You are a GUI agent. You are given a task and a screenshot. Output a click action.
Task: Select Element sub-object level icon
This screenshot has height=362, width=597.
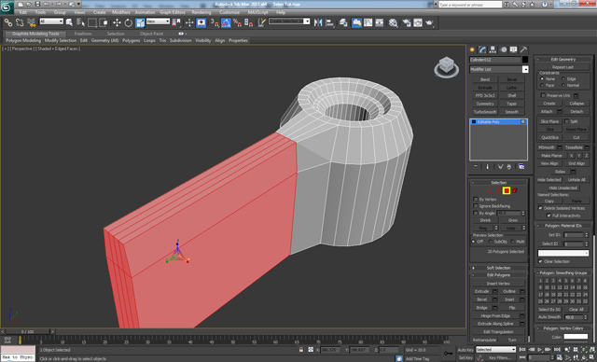515,190
